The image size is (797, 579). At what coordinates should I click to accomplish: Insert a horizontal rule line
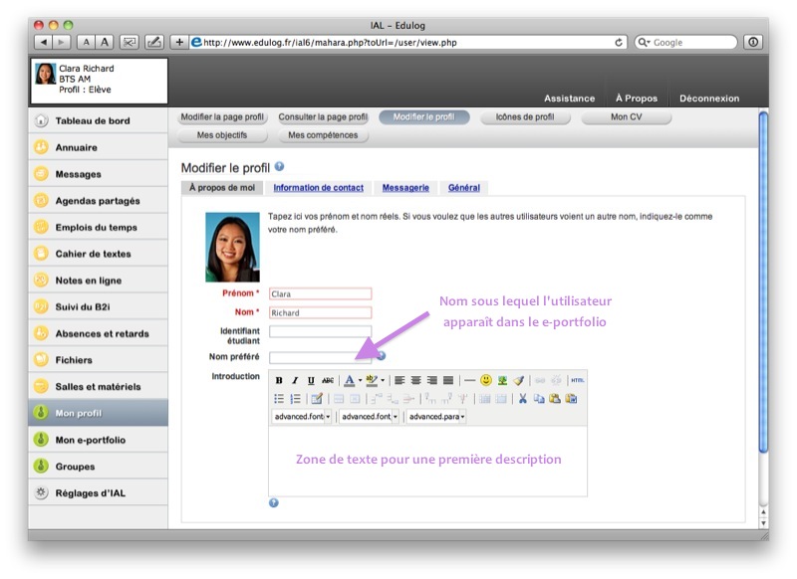click(469, 380)
